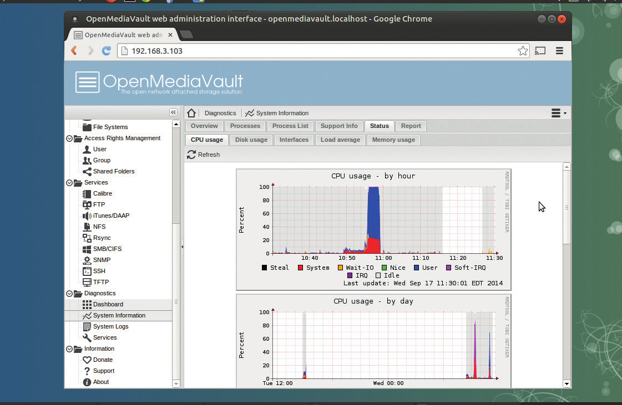Collapse the sidebar with double-arrow button
This screenshot has height=405, width=622.
click(x=173, y=112)
